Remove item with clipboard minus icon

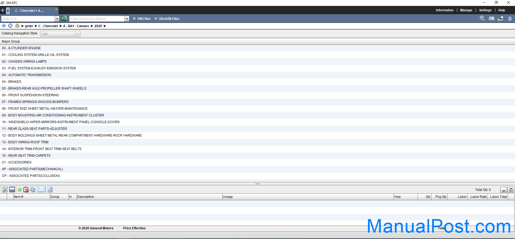pos(26,190)
